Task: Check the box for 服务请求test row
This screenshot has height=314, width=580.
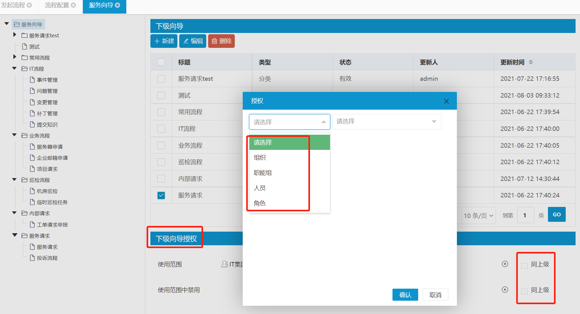Action: pos(161,79)
